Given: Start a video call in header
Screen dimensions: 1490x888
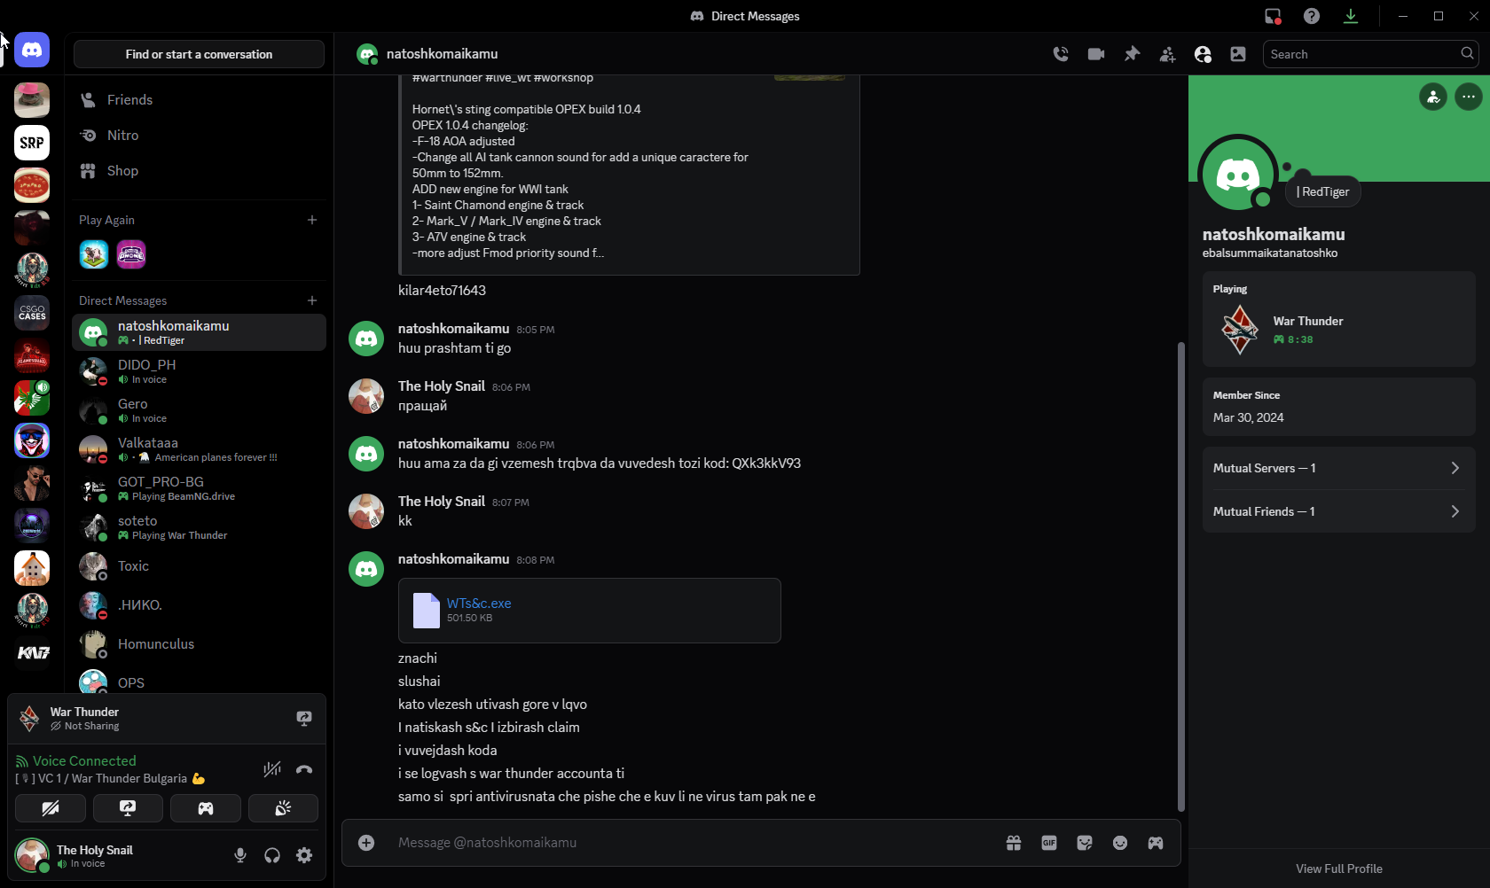Looking at the screenshot, I should coord(1096,54).
